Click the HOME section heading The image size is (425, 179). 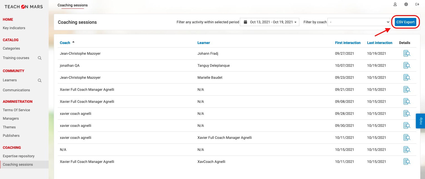tap(8, 19)
